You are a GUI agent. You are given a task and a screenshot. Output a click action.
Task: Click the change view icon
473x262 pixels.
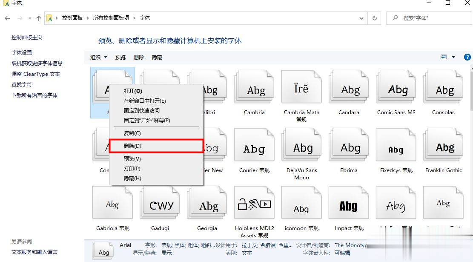(444, 57)
